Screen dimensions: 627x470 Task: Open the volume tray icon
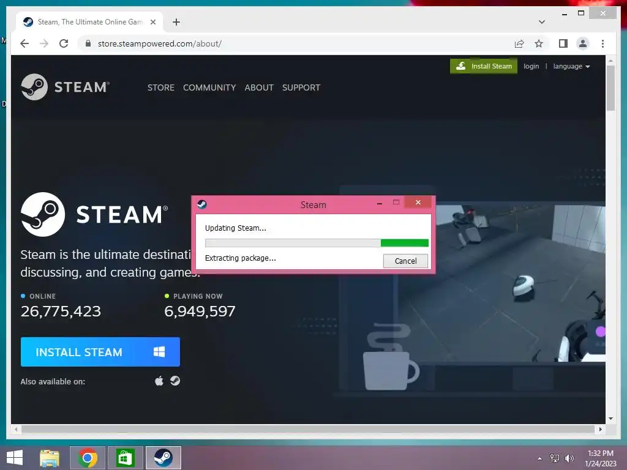click(569, 458)
